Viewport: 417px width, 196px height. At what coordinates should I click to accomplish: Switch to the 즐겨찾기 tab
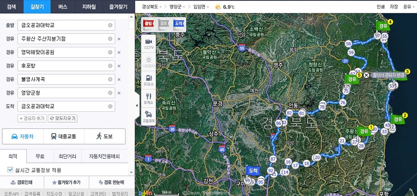(119, 7)
